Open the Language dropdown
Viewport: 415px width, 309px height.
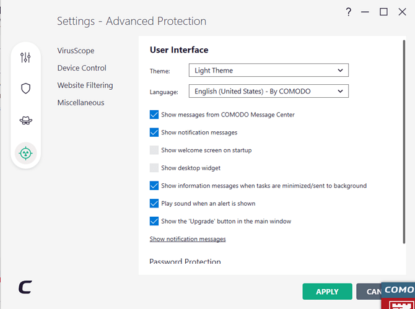[x=269, y=91]
